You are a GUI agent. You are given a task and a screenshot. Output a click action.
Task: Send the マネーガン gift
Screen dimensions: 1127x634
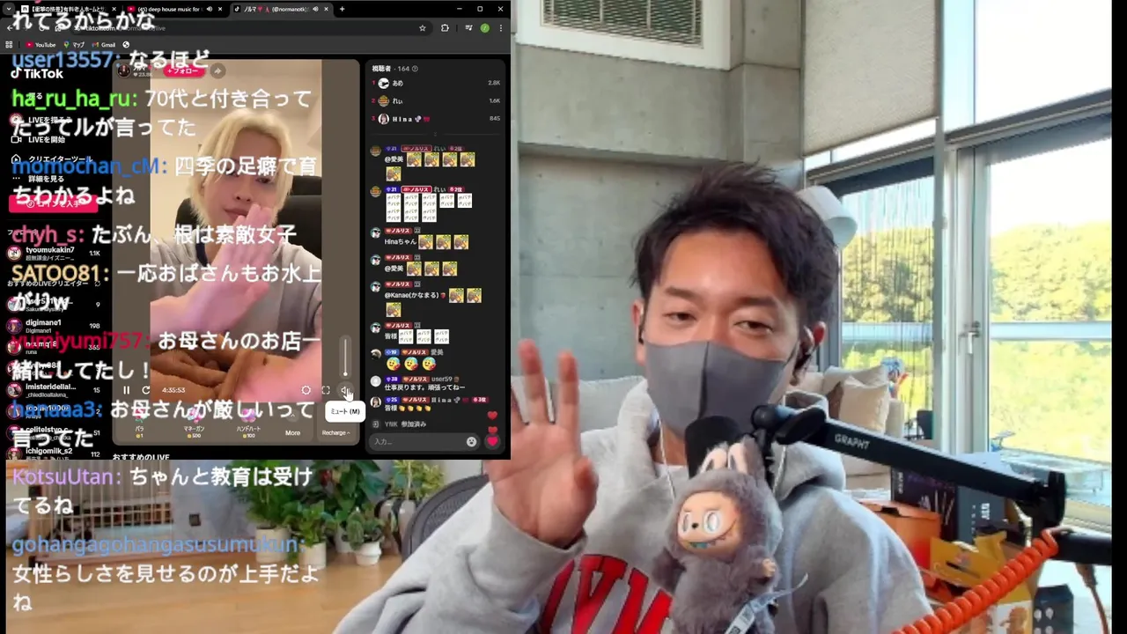(x=194, y=423)
